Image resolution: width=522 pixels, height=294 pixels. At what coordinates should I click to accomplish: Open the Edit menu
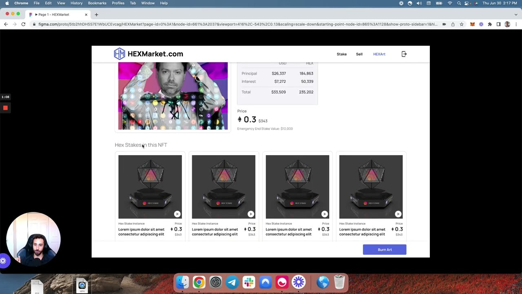48,3
